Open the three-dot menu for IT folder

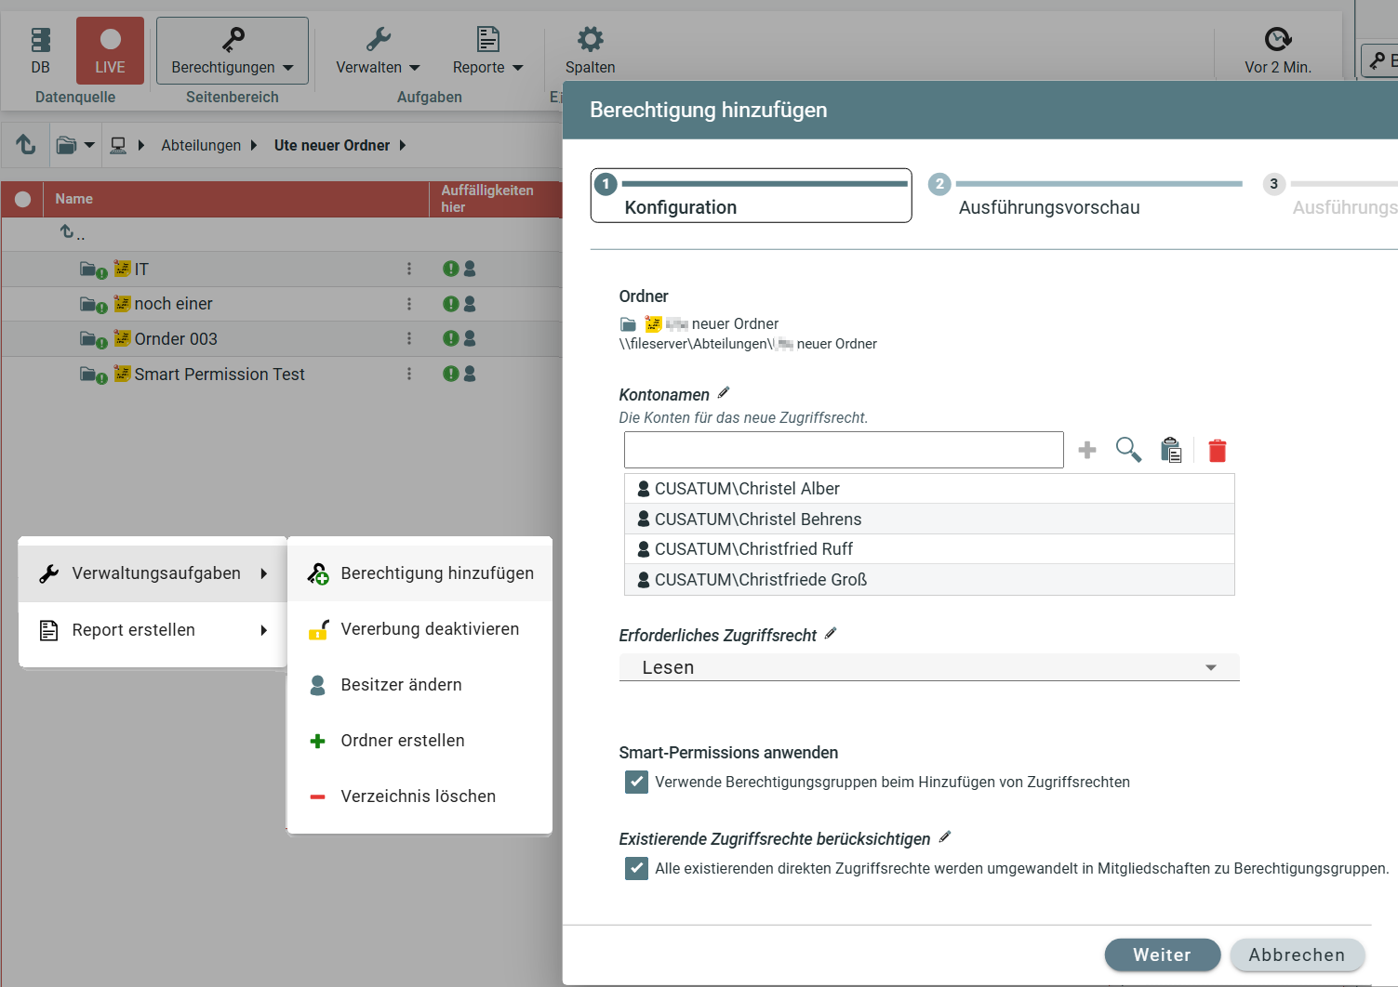click(408, 269)
